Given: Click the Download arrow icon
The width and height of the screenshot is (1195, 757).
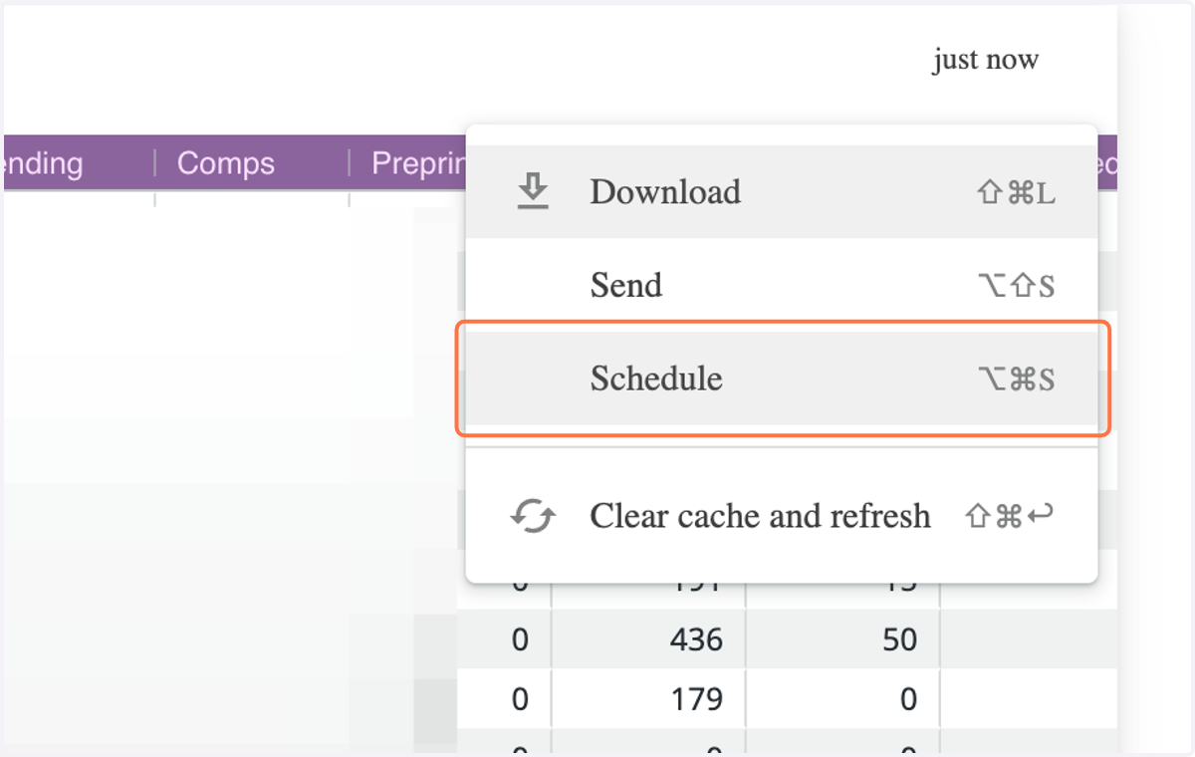Looking at the screenshot, I should [x=534, y=191].
